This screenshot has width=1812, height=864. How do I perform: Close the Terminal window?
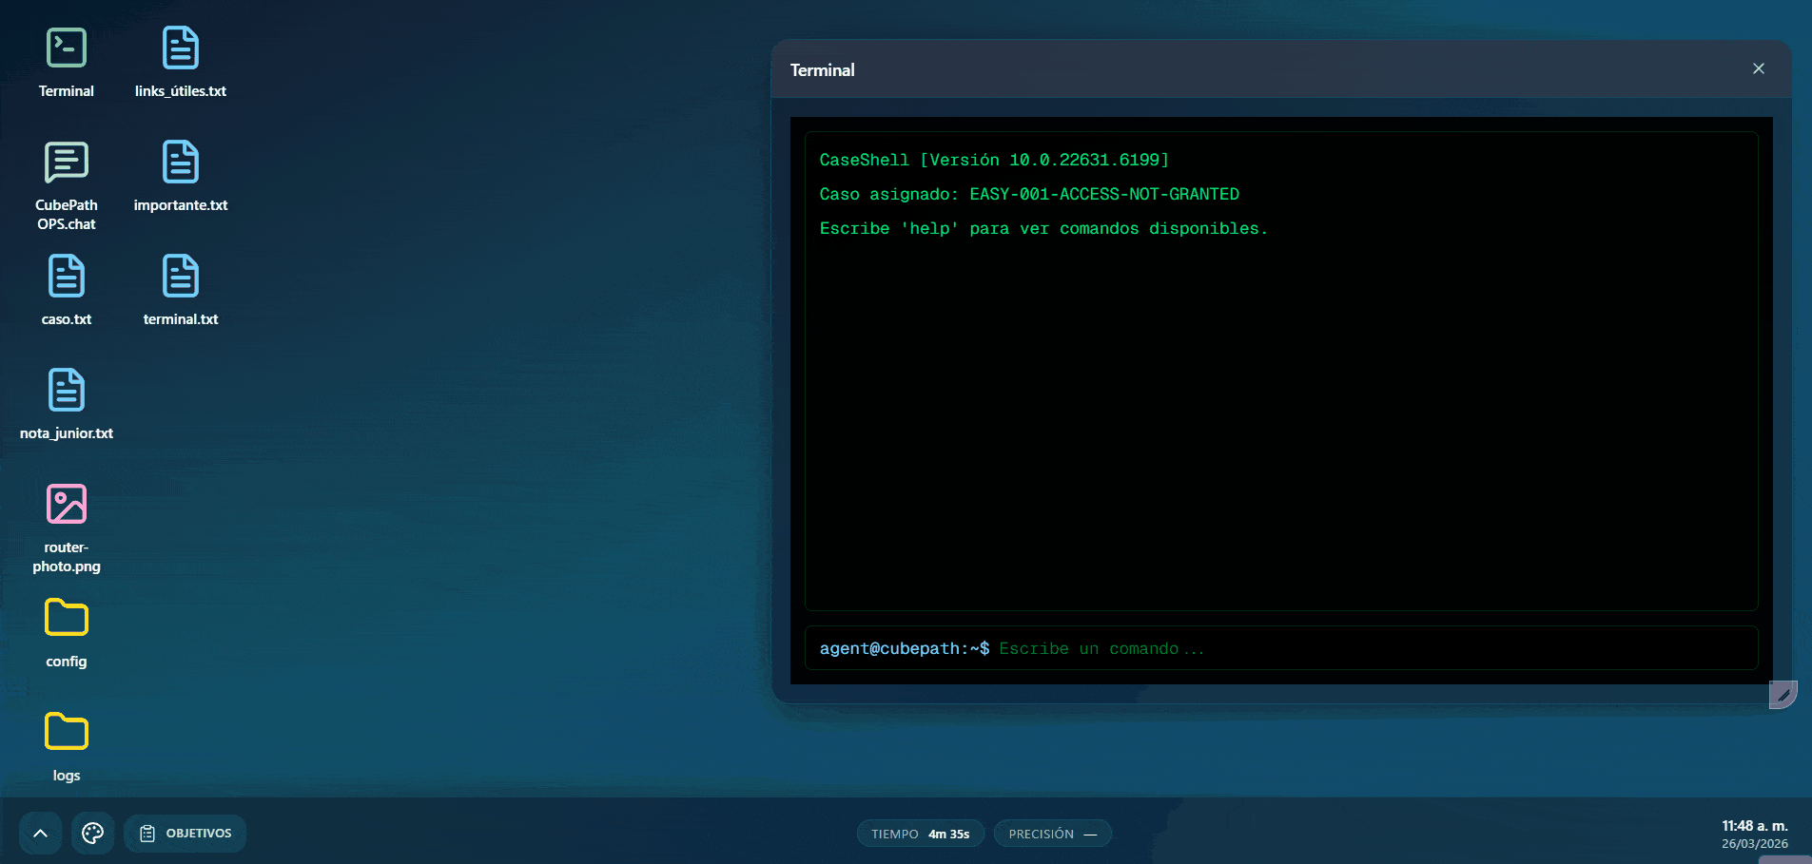pos(1758,68)
